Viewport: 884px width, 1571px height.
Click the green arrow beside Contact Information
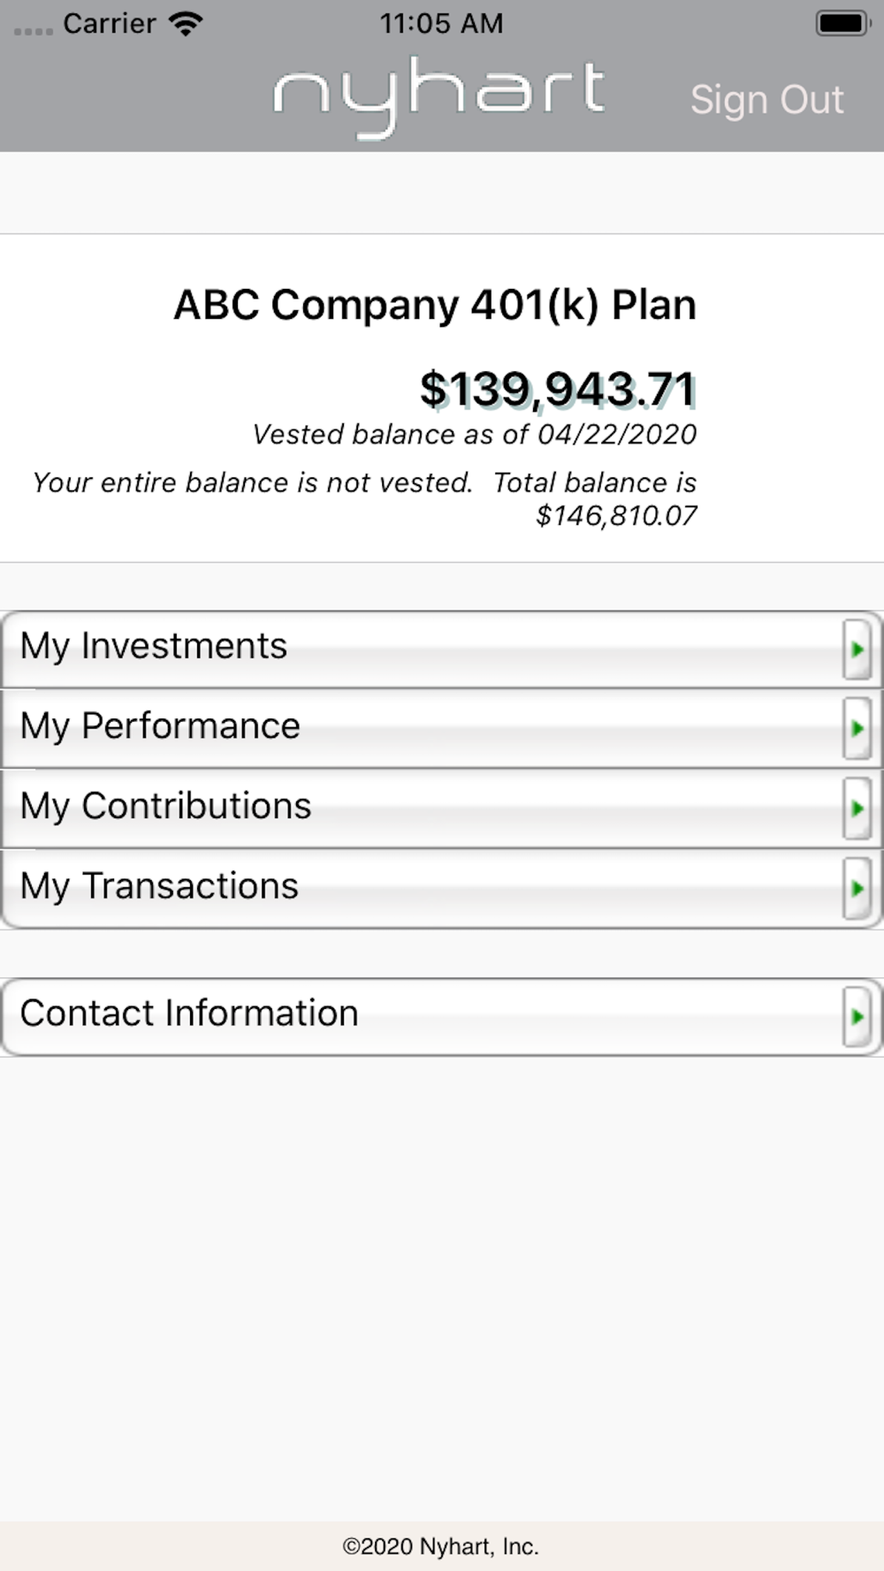pyautogui.click(x=857, y=1017)
